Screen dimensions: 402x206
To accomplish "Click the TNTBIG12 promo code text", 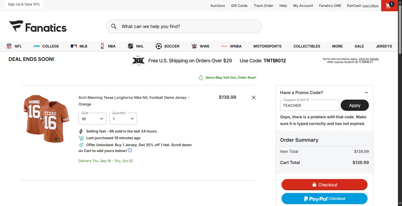I will coord(275,61).
